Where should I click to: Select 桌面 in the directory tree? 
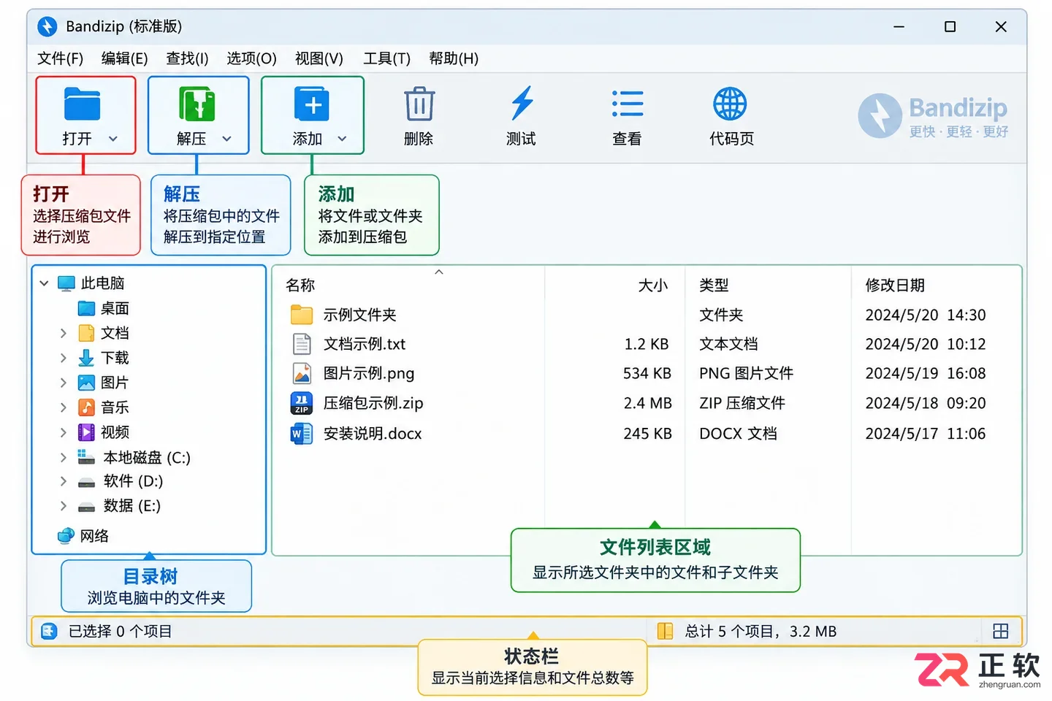pos(115,308)
